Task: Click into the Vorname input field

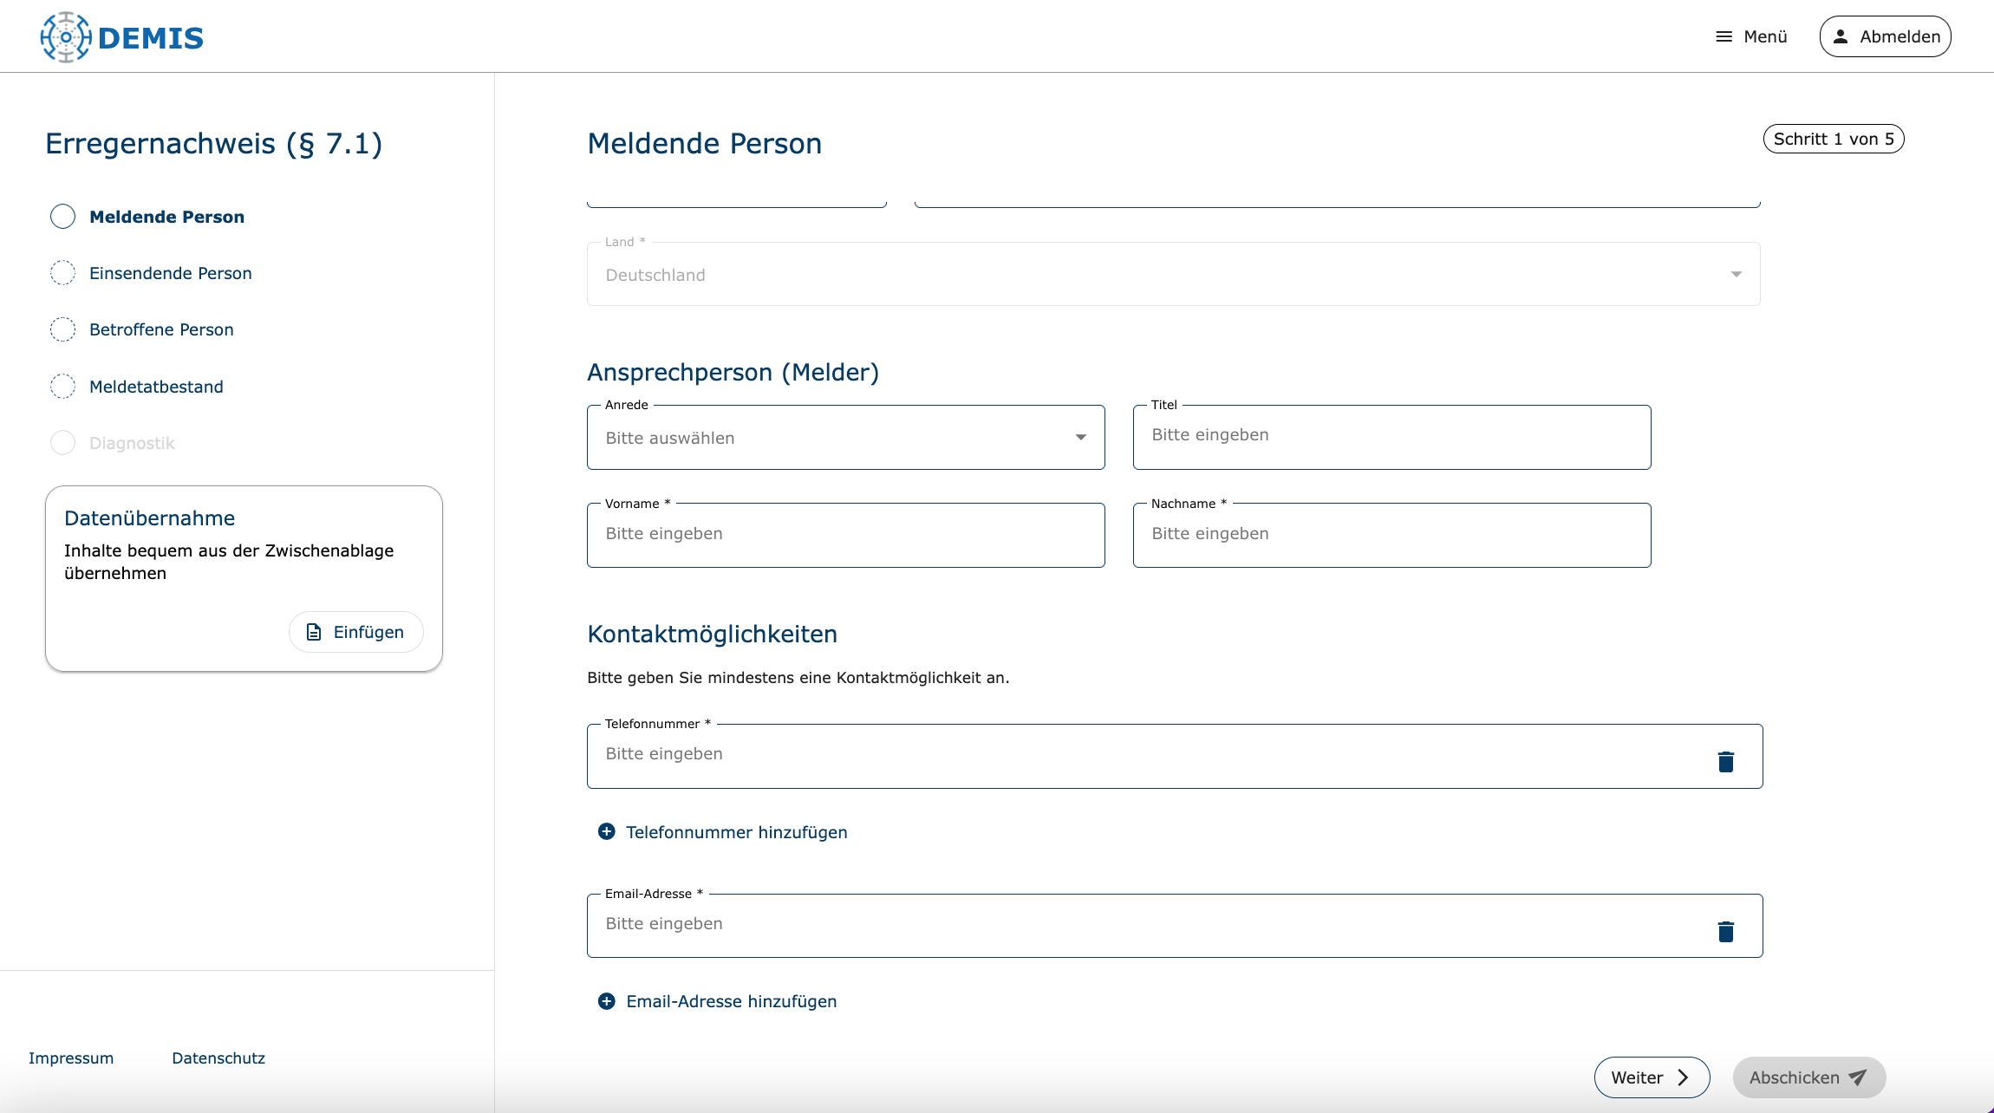Action: tap(845, 535)
